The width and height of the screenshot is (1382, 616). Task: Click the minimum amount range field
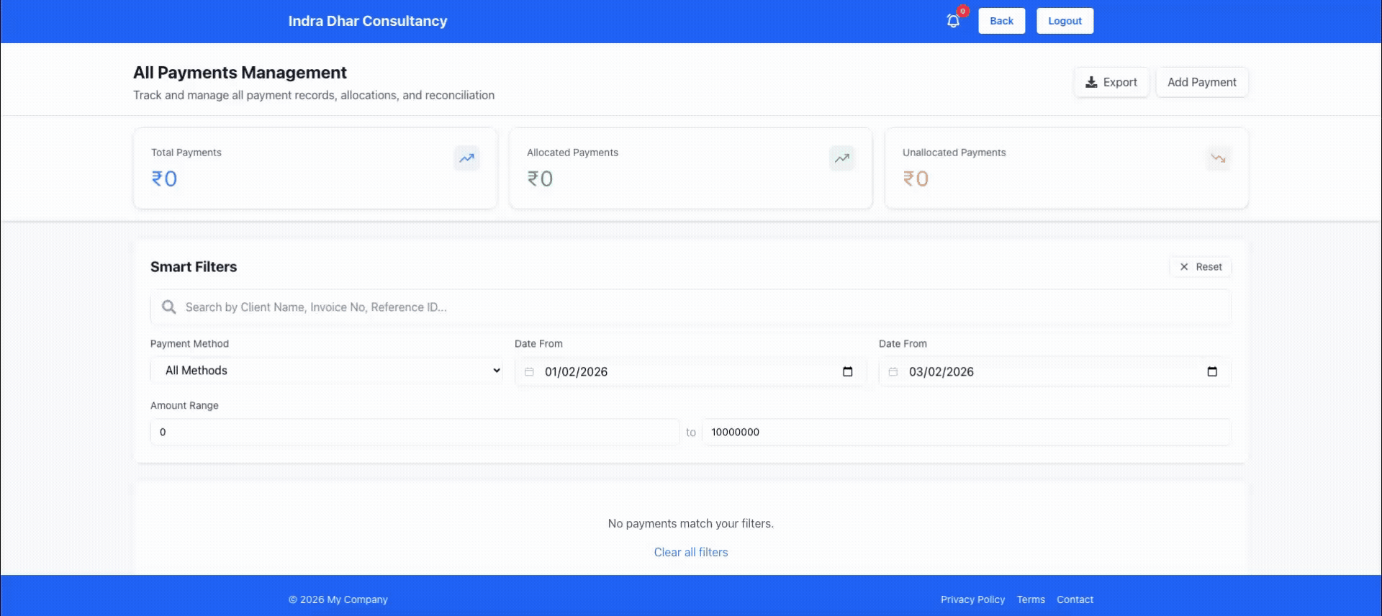(x=414, y=432)
